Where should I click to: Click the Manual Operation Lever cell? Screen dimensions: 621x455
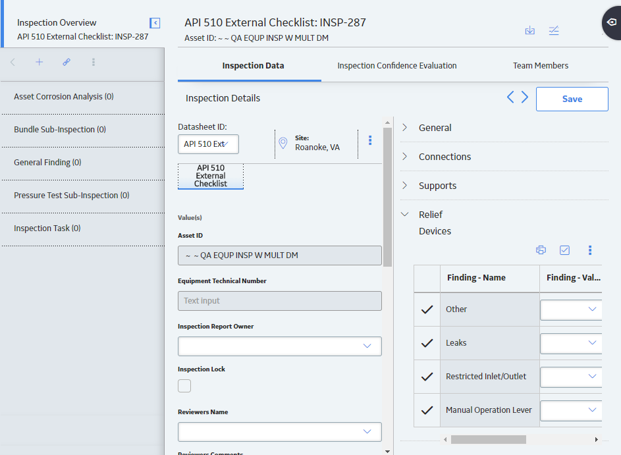(x=490, y=410)
